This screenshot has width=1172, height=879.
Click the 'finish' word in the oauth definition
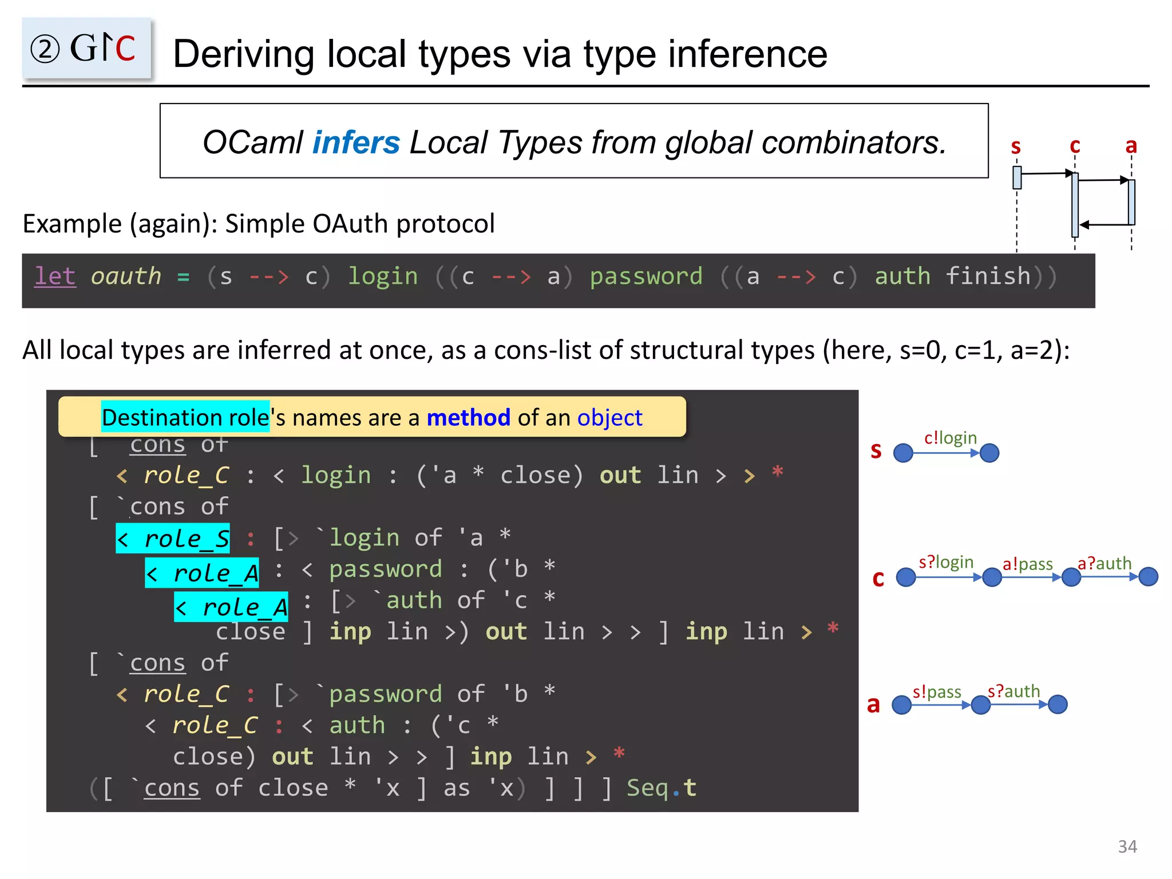[x=988, y=276]
